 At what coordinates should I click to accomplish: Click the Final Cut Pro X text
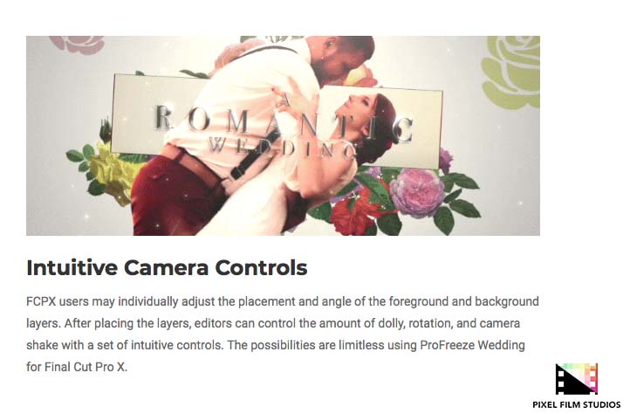tap(86, 367)
